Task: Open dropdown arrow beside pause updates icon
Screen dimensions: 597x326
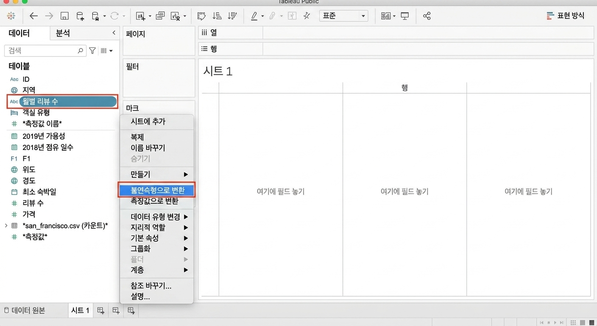Action: point(104,17)
